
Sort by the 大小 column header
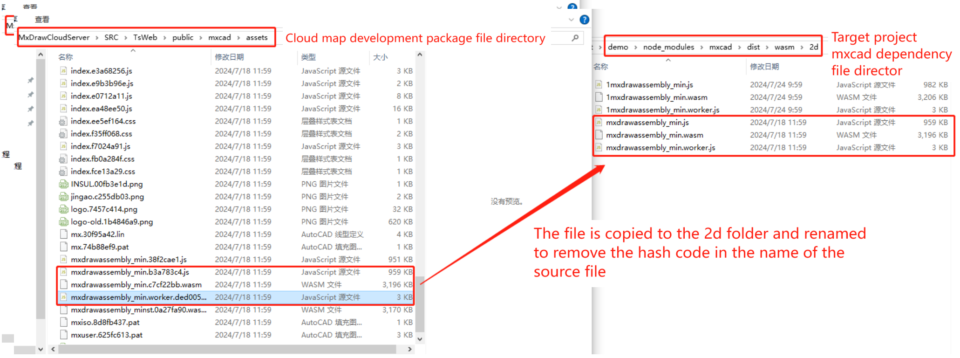pos(380,57)
